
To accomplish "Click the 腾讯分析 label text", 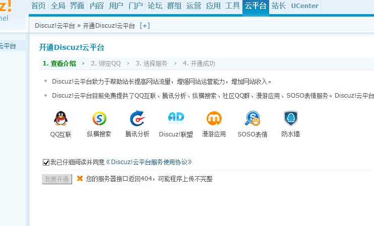I will click(x=138, y=134).
